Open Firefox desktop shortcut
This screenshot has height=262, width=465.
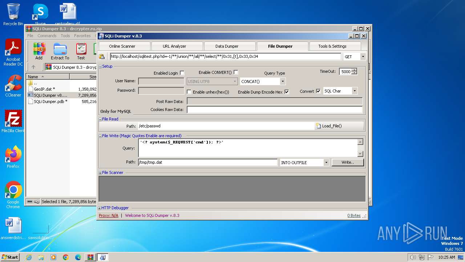[x=13, y=157]
